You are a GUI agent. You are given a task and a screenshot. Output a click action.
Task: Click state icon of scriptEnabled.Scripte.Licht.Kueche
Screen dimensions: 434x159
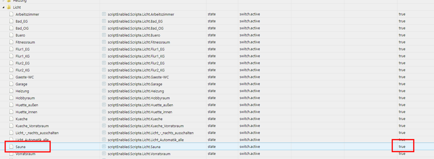click(x=104, y=119)
